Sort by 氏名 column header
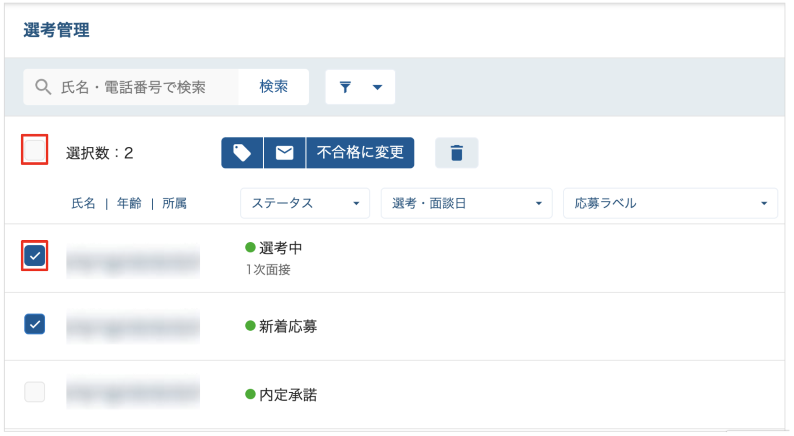The height and width of the screenshot is (436, 794). (x=84, y=204)
